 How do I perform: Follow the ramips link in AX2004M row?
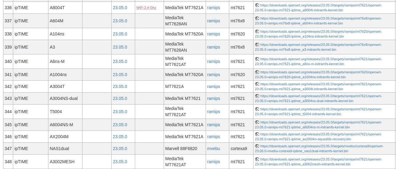pyautogui.click(x=214, y=137)
